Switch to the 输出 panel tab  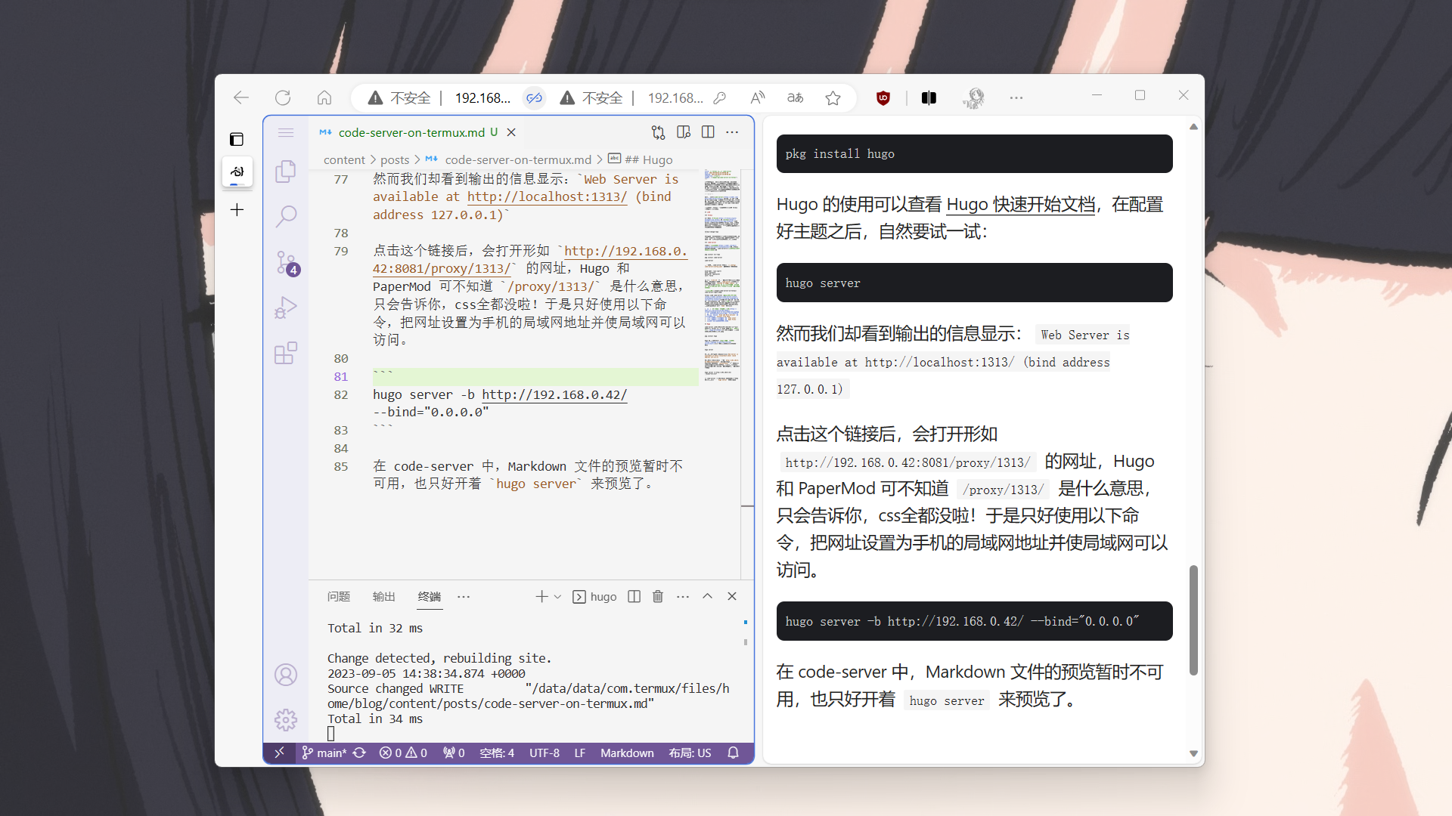click(384, 597)
